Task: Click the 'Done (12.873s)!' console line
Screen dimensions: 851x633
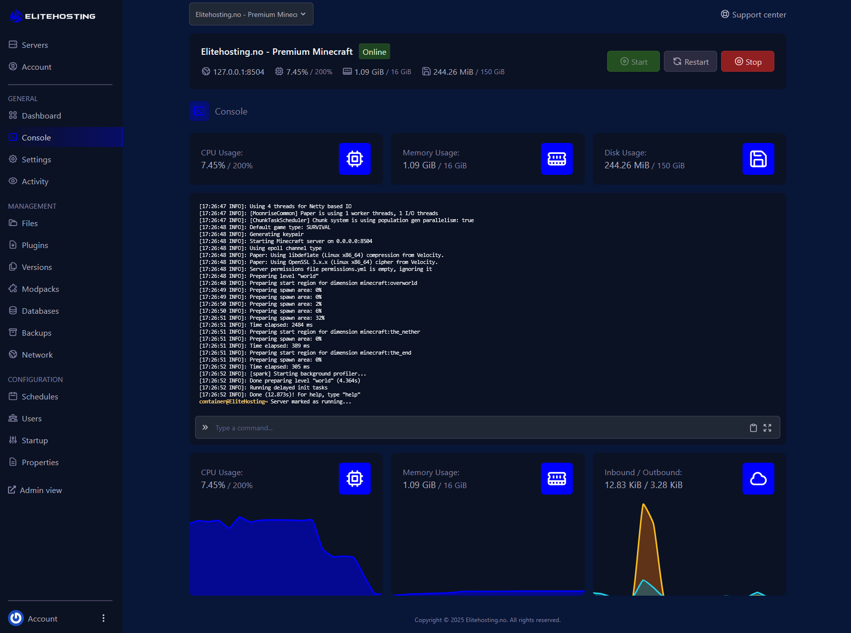Action: [280, 394]
